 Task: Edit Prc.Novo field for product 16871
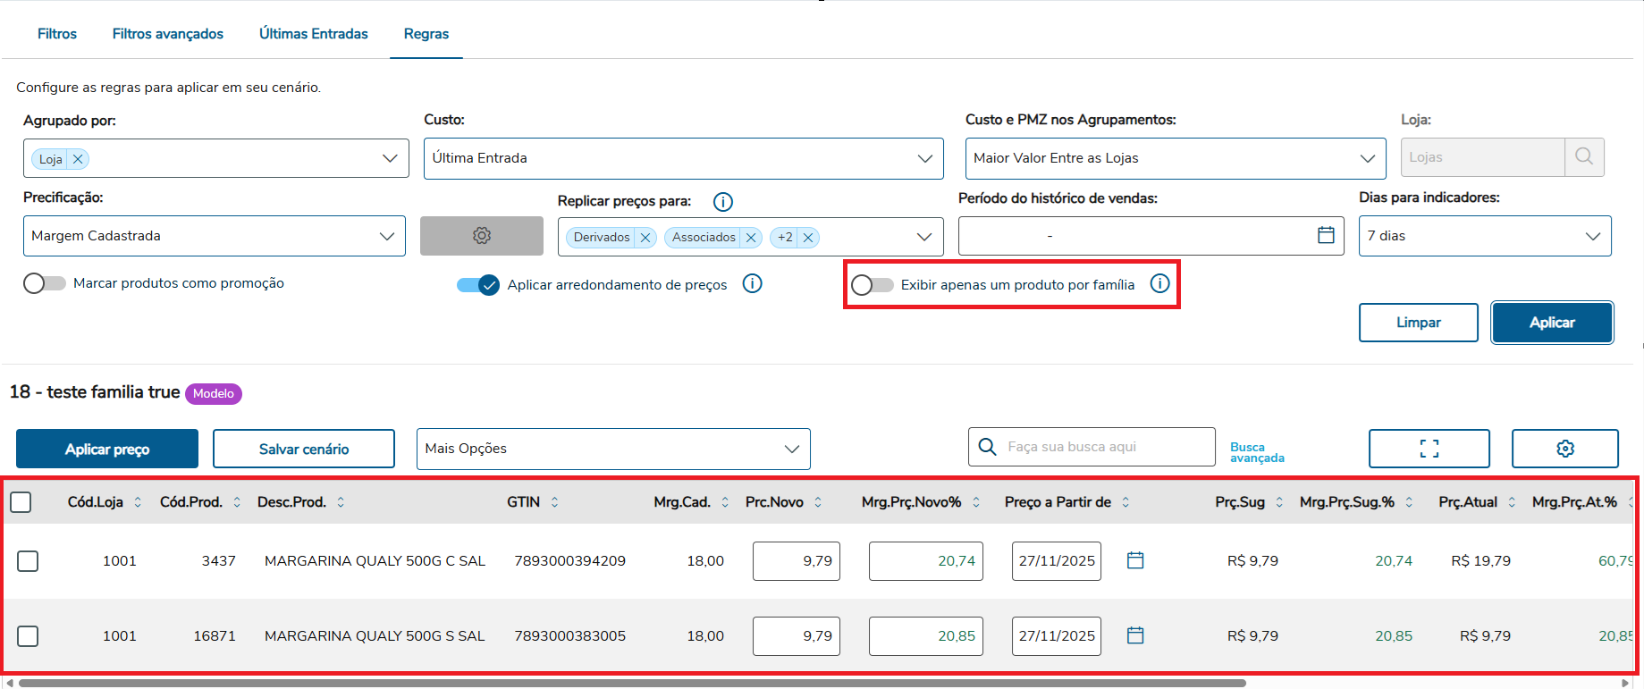(797, 636)
